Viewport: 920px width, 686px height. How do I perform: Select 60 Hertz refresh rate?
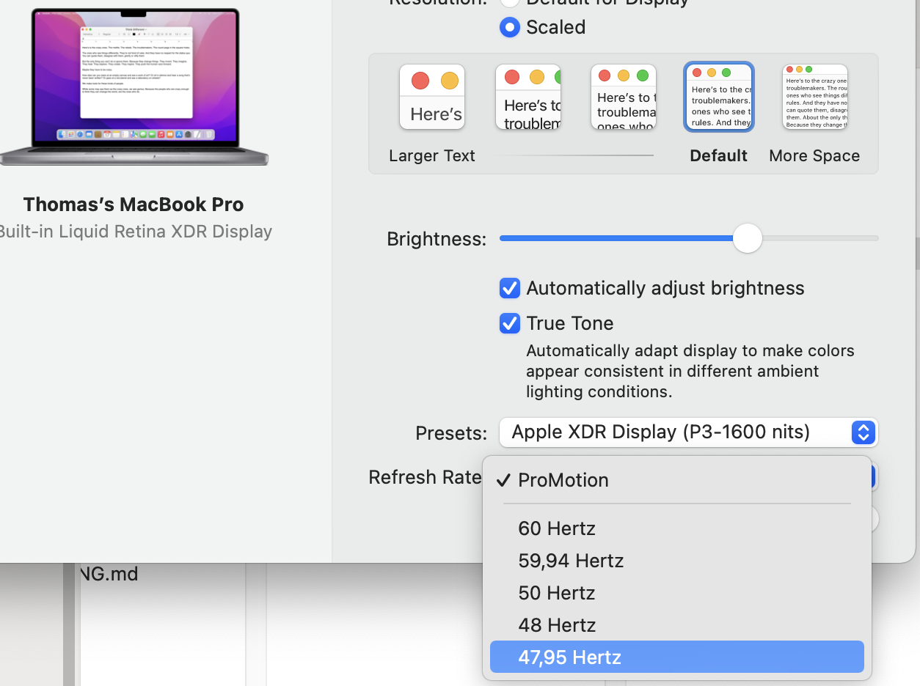click(557, 528)
